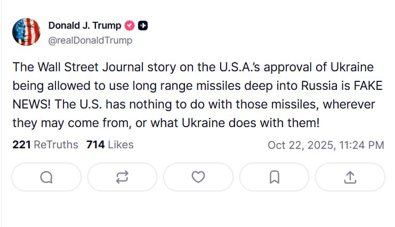Reply to the post via speech bubble icon

(46, 177)
